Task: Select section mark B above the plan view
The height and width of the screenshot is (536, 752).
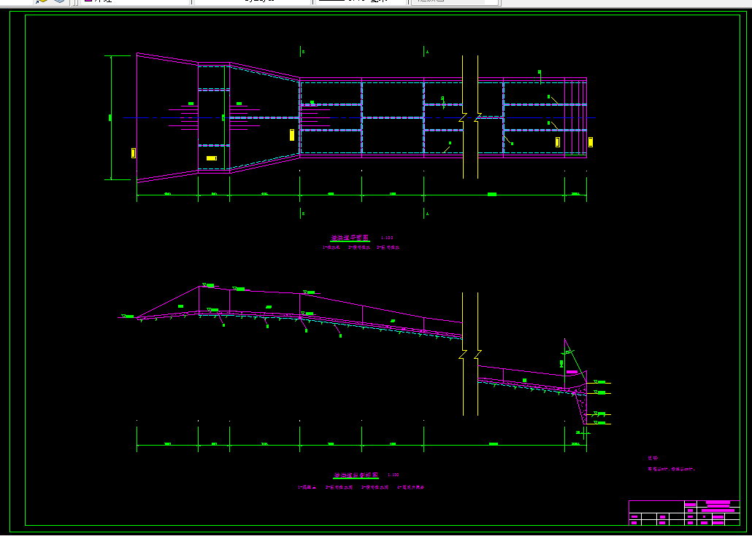Action: tap(303, 52)
